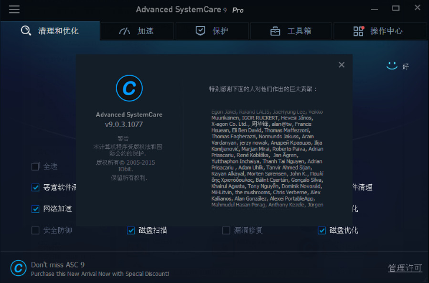Minimize the Advanced SystemCare window
The image size is (429, 283).
click(374, 8)
